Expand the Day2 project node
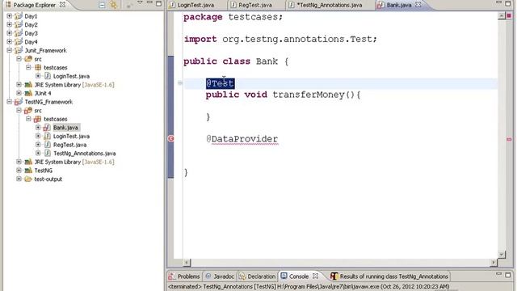Viewport: 517px width, 291px height. click(9, 25)
